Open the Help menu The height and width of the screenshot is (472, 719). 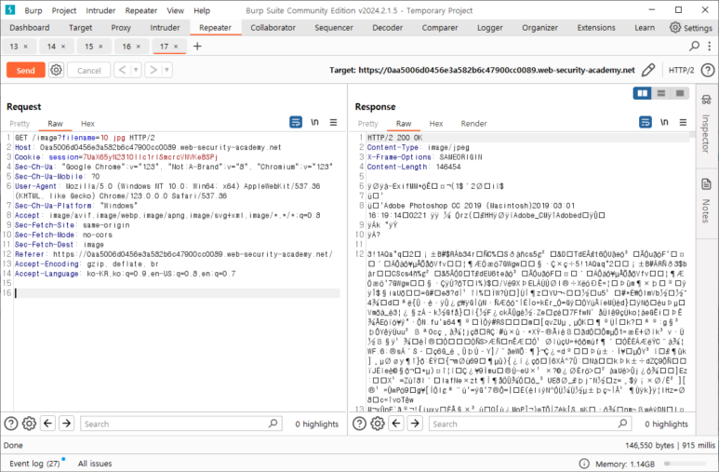pyautogui.click(x=202, y=10)
